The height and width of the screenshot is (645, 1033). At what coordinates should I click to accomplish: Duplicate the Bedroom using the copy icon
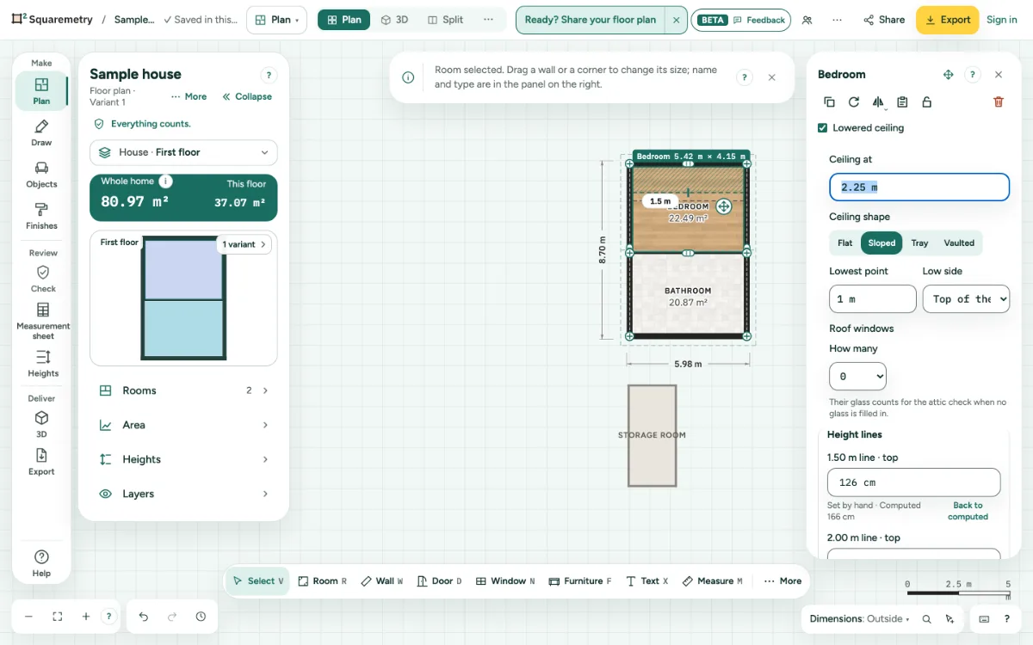click(x=829, y=101)
